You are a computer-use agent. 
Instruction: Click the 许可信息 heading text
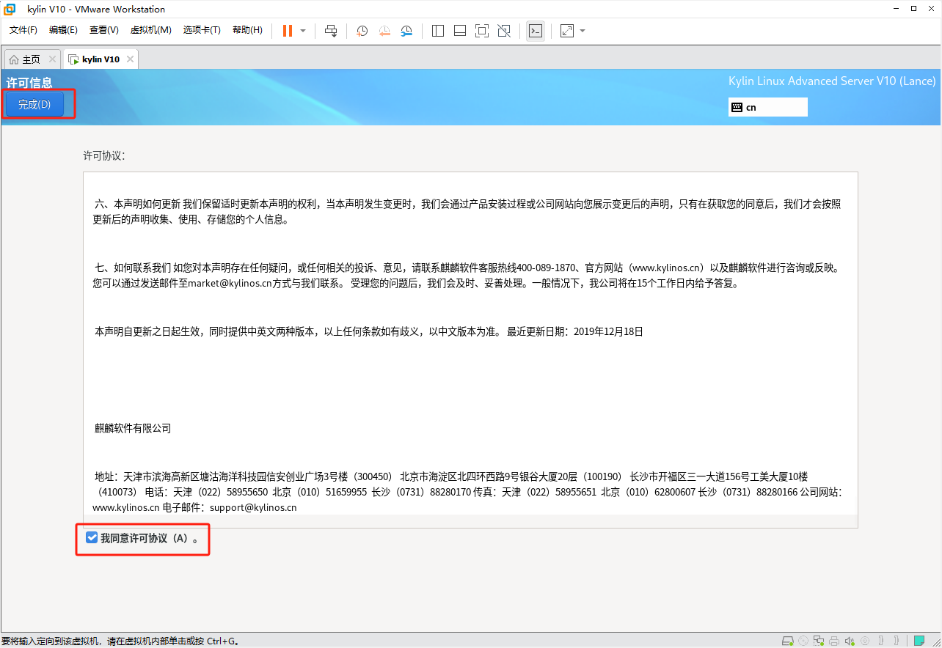[29, 82]
